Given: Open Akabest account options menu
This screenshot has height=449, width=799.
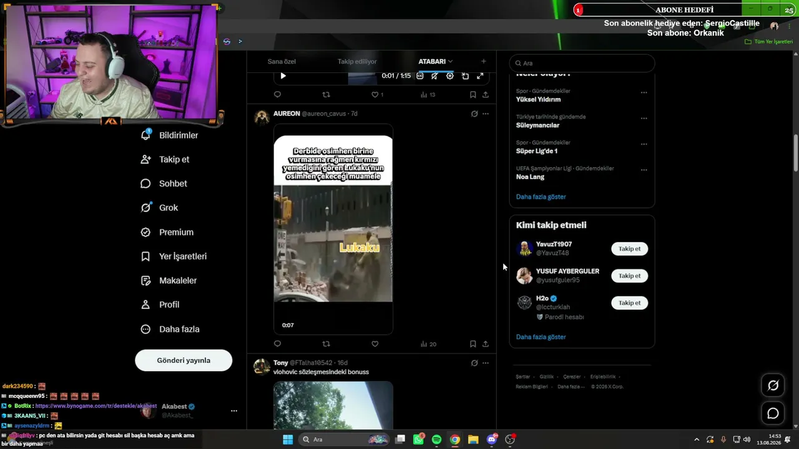Looking at the screenshot, I should [x=234, y=411].
